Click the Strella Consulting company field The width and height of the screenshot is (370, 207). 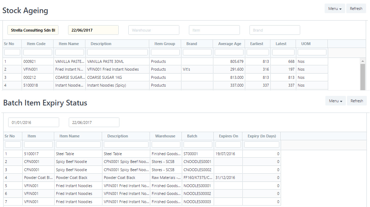33,30
